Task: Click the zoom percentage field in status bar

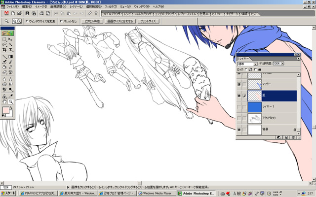Action: tap(6, 187)
